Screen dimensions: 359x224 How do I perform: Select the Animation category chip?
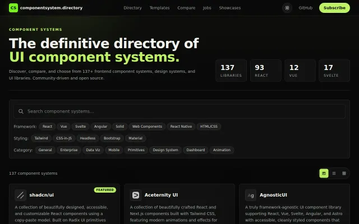[222, 150]
